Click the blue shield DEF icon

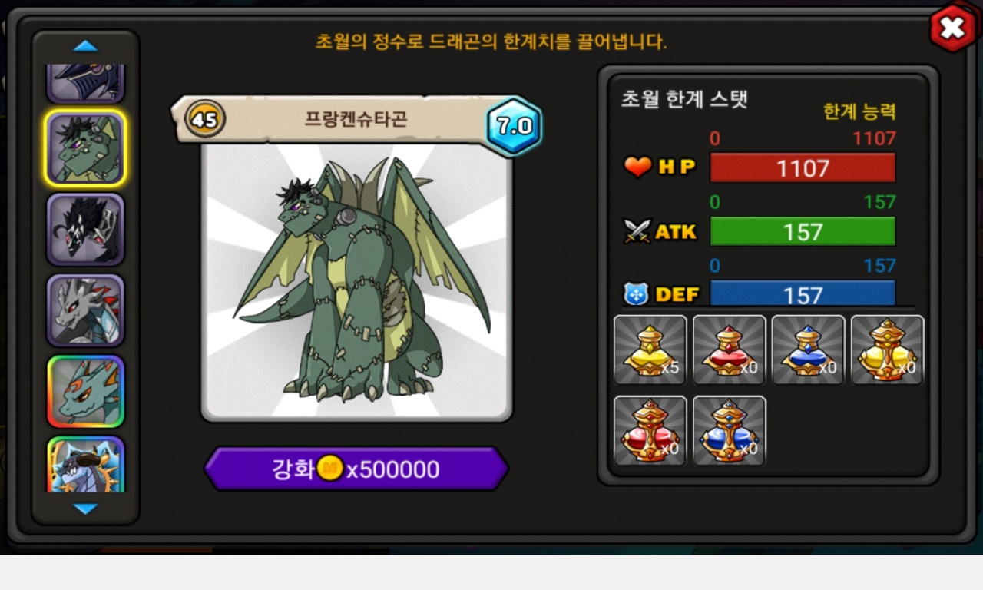click(x=637, y=293)
